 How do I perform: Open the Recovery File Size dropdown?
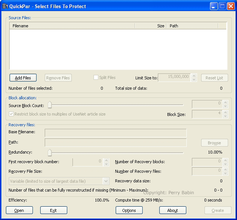pos(106,181)
